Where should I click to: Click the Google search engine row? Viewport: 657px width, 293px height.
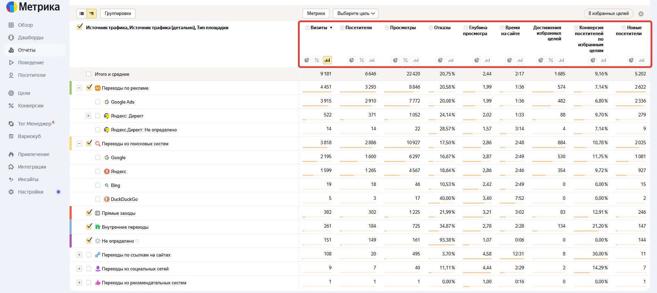(x=360, y=157)
